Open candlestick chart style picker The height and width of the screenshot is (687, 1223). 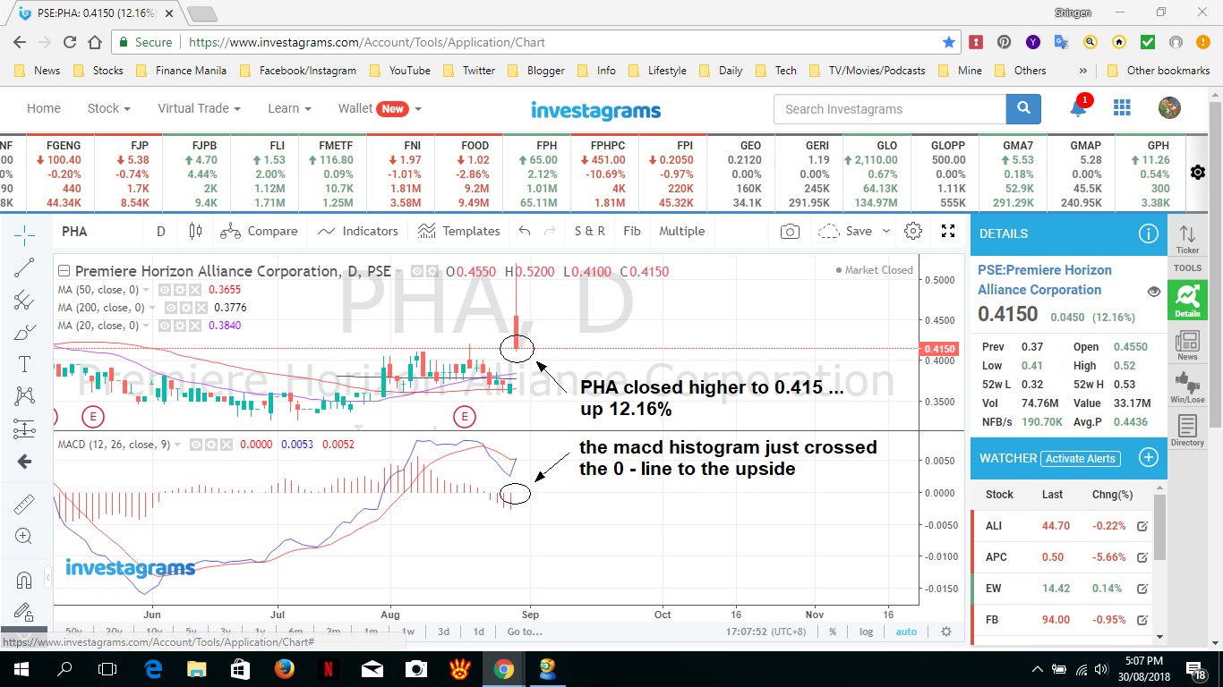[x=195, y=231]
